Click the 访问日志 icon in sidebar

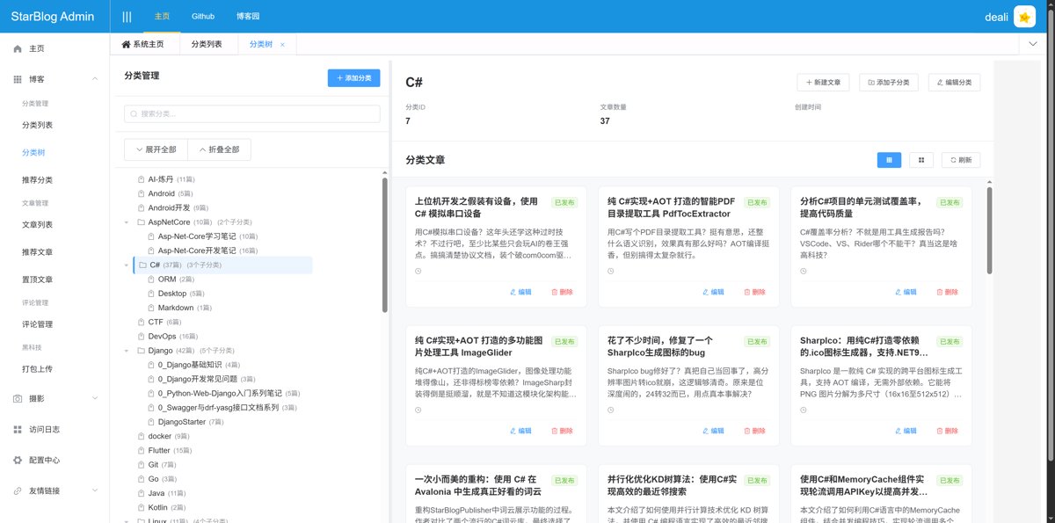pos(18,430)
